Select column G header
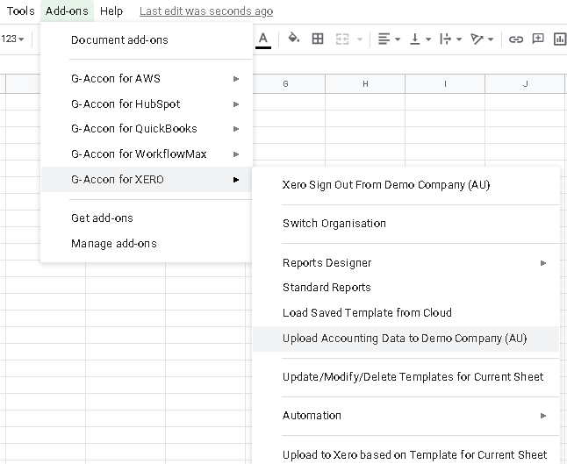This screenshot has height=464, width=567. (x=285, y=84)
